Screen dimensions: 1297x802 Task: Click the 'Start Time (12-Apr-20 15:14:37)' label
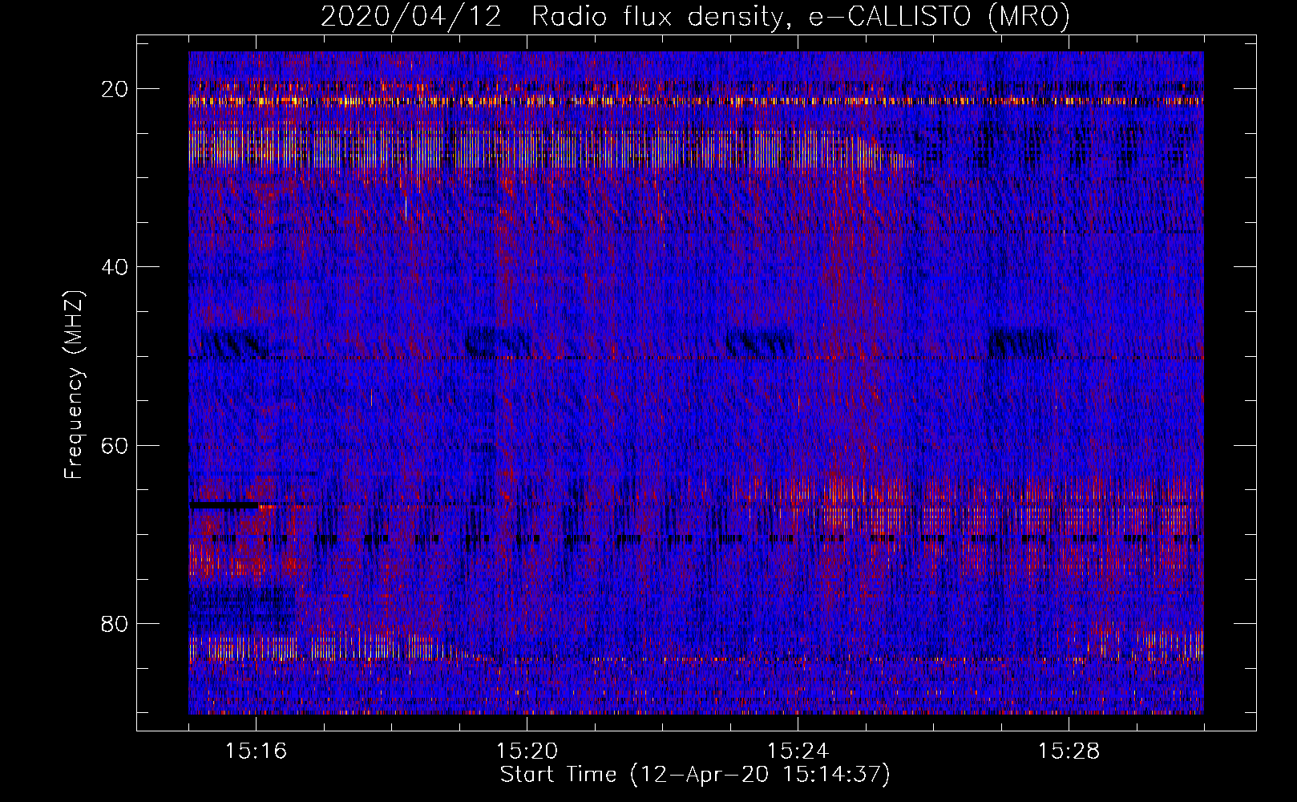pyautogui.click(x=695, y=775)
